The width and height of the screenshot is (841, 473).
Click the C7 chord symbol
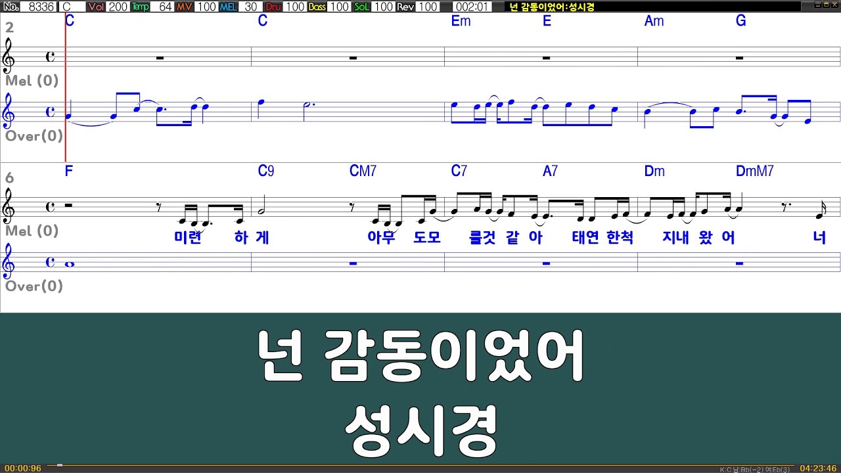tap(459, 171)
